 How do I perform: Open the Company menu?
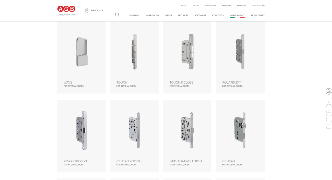[134, 15]
